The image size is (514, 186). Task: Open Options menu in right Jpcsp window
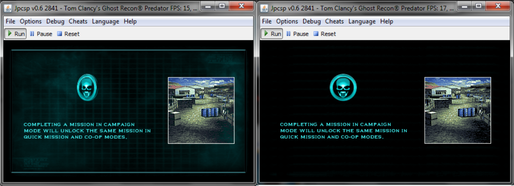(x=287, y=21)
